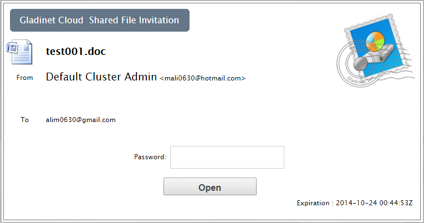Click the Open button
Image resolution: width=424 pixels, height=223 pixels.
210,186
